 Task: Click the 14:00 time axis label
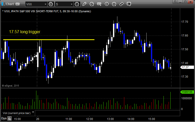[x=131, y=119]
